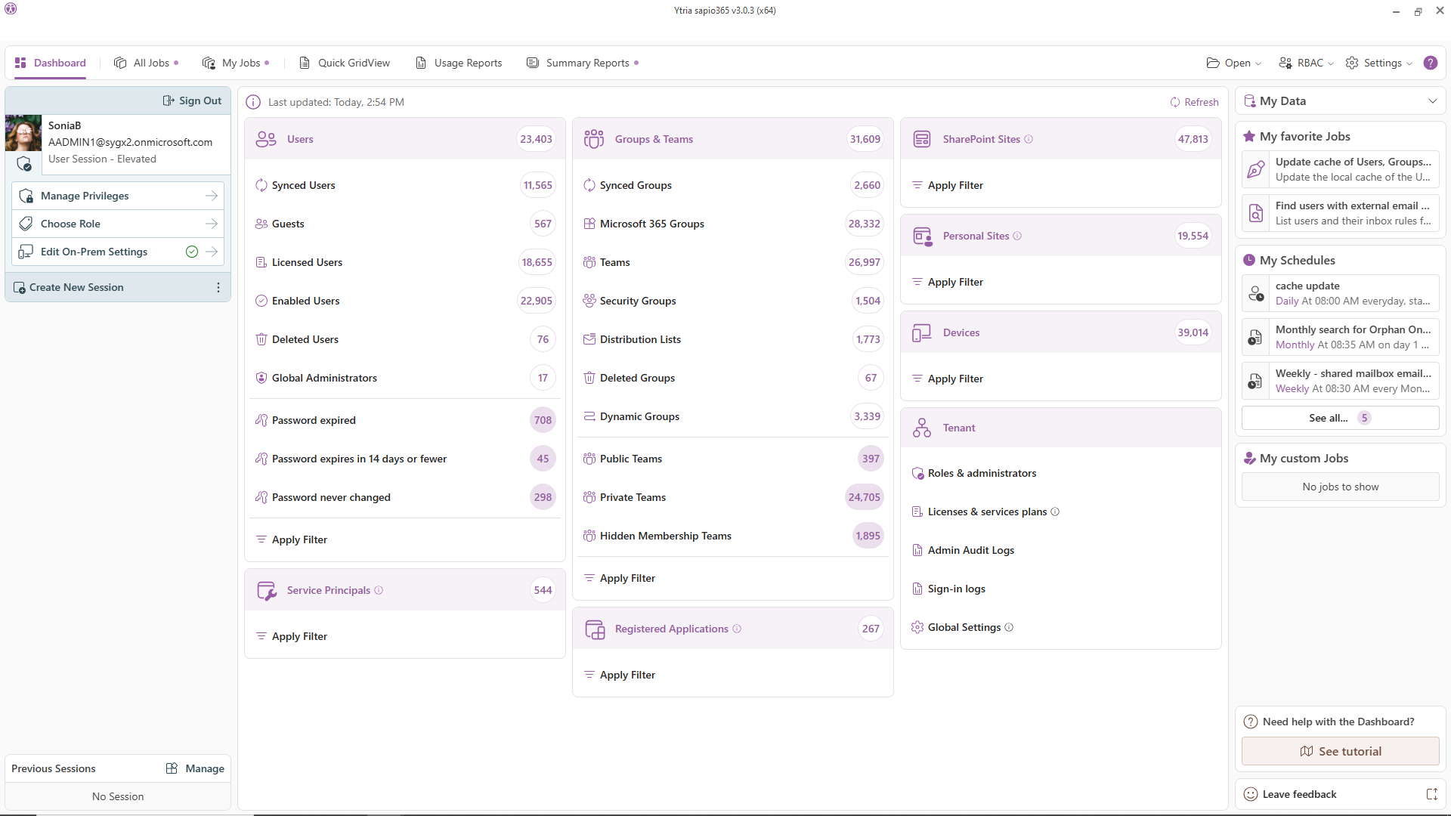The image size is (1451, 816).
Task: Click Leave feedback expand icon
Action: tap(1431, 794)
